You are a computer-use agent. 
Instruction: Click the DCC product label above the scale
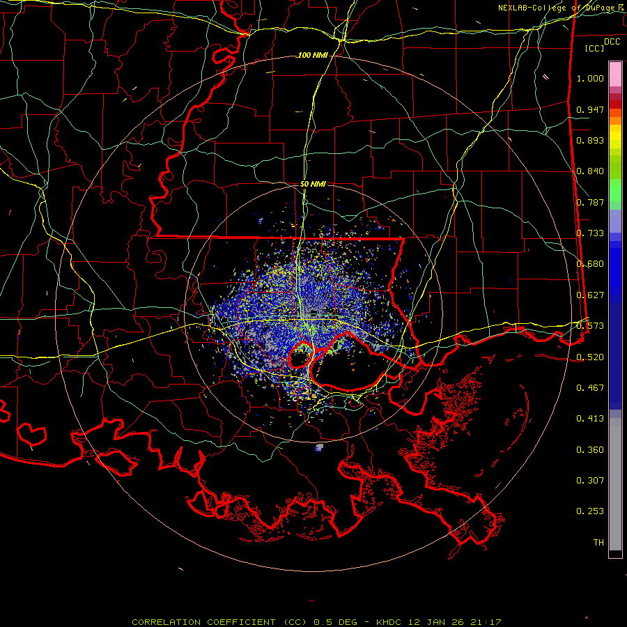point(612,41)
